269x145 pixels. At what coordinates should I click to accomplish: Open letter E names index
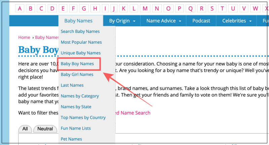[x=63, y=8]
